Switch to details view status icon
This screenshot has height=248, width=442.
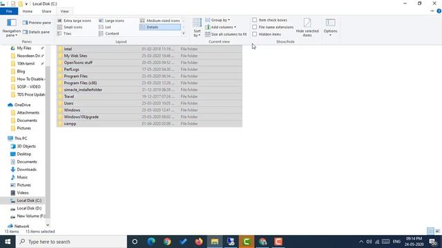click(x=430, y=231)
